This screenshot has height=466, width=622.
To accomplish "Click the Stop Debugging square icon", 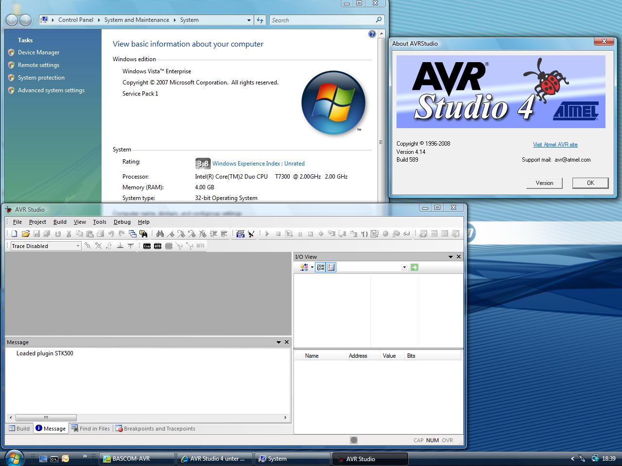I will pyautogui.click(x=278, y=234).
